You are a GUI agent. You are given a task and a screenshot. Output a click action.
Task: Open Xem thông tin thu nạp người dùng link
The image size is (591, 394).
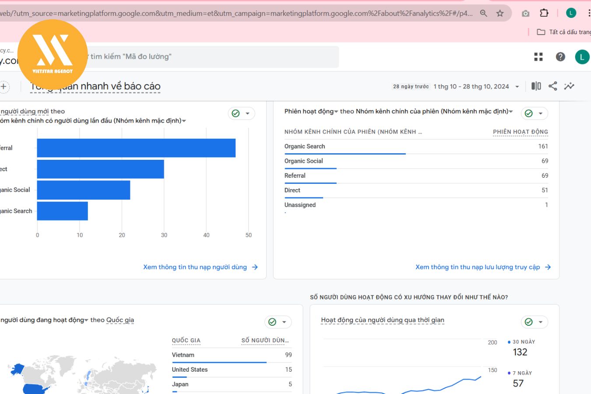click(x=195, y=267)
